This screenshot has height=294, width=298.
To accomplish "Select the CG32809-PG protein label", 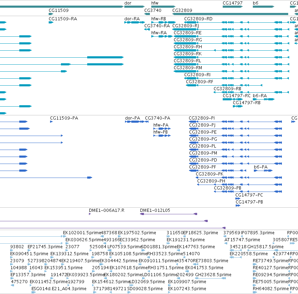I will tap(203, 139).
